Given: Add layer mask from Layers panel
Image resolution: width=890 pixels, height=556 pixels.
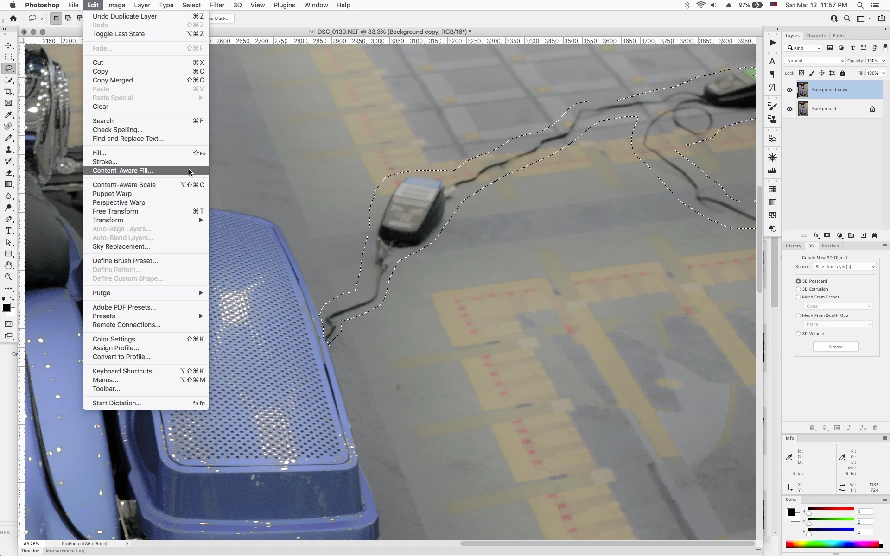Looking at the screenshot, I should click(x=827, y=235).
